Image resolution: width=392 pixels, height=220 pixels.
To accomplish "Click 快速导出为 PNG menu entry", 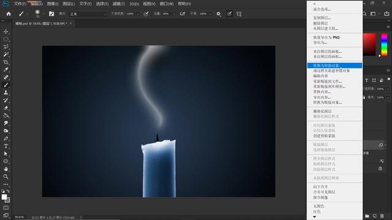I will coord(326,37).
